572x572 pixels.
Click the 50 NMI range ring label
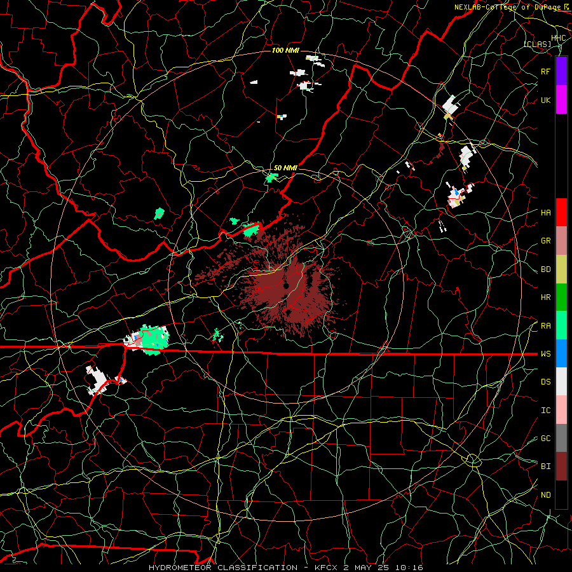tap(285, 168)
